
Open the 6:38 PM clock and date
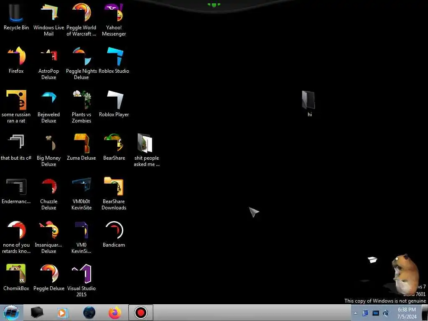tap(407, 313)
